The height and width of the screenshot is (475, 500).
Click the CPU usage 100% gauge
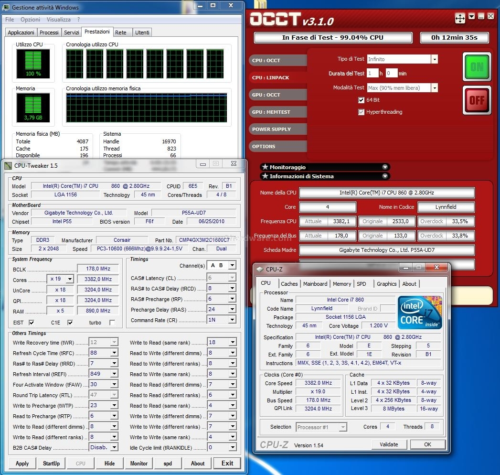click(x=33, y=64)
